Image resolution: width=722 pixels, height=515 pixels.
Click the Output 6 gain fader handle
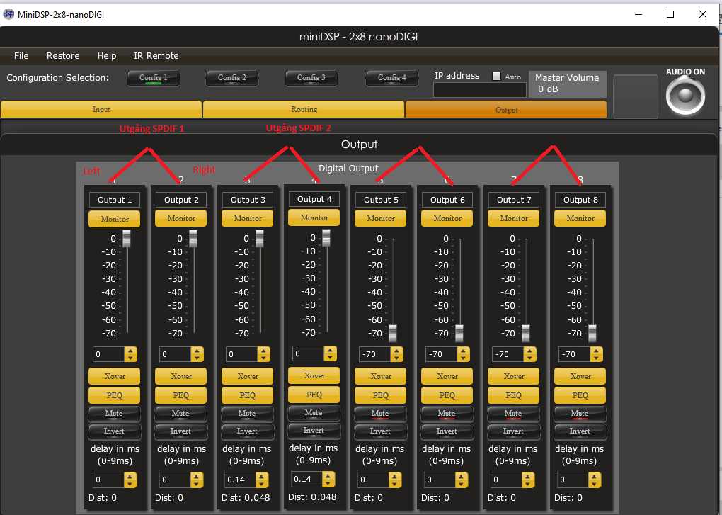coord(459,333)
